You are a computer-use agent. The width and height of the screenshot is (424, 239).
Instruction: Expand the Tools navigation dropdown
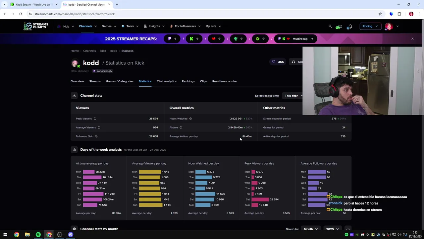click(130, 26)
